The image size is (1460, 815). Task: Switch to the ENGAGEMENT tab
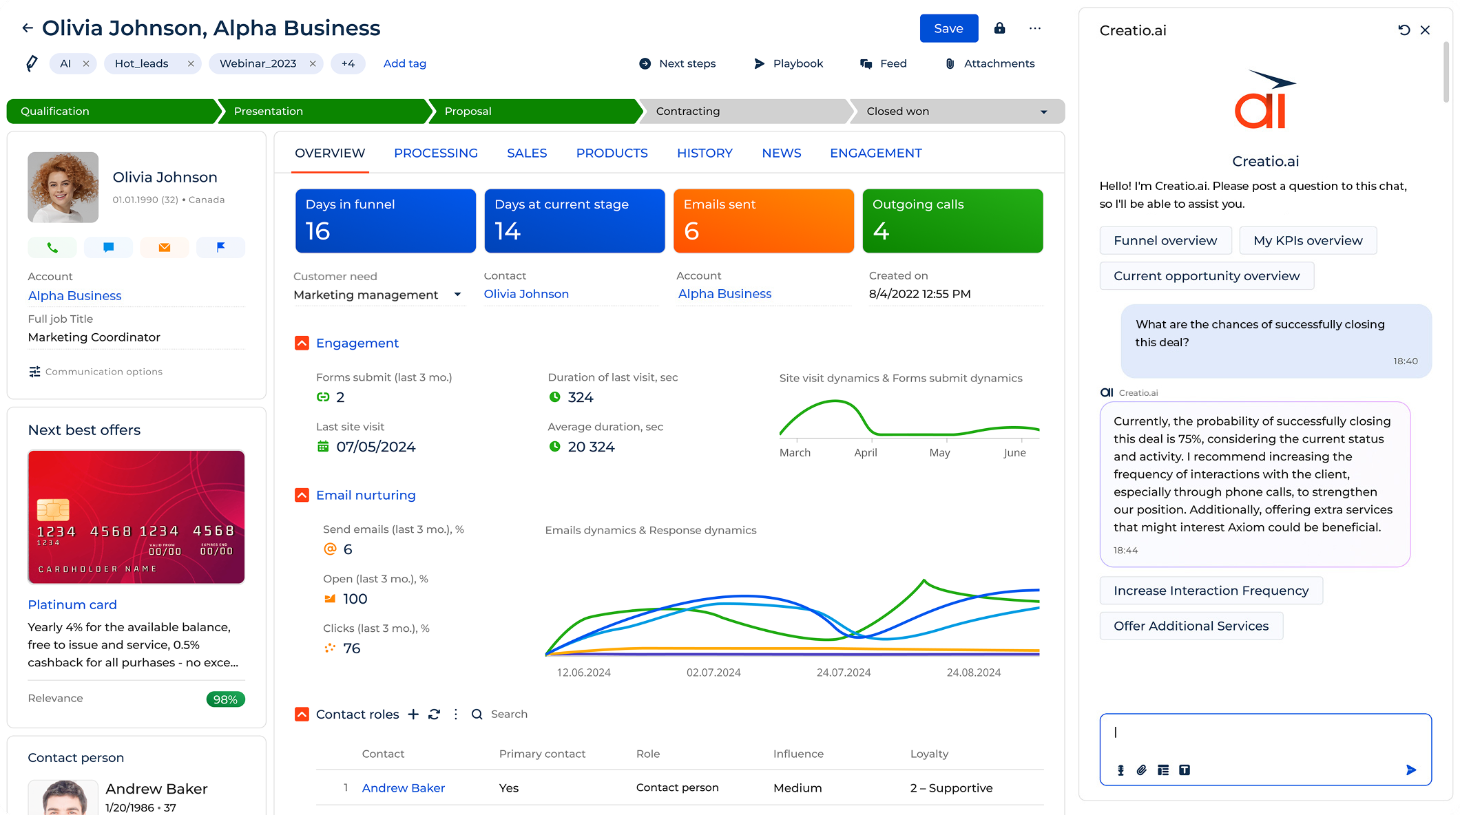click(x=875, y=153)
